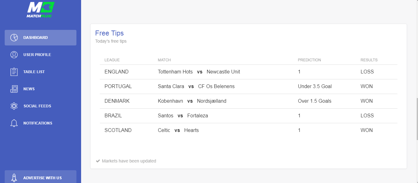Click the Dashboard pie chart icon
Image resolution: width=418 pixels, height=183 pixels.
pos(14,38)
